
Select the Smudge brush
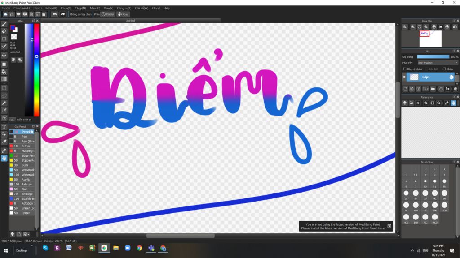pos(22,194)
